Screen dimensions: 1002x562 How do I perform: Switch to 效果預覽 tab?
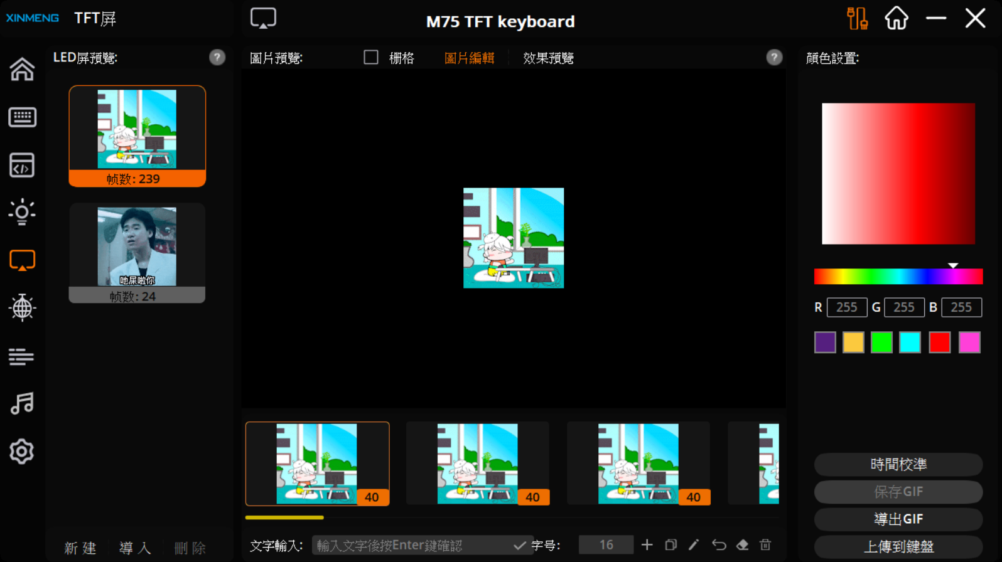[x=548, y=58]
